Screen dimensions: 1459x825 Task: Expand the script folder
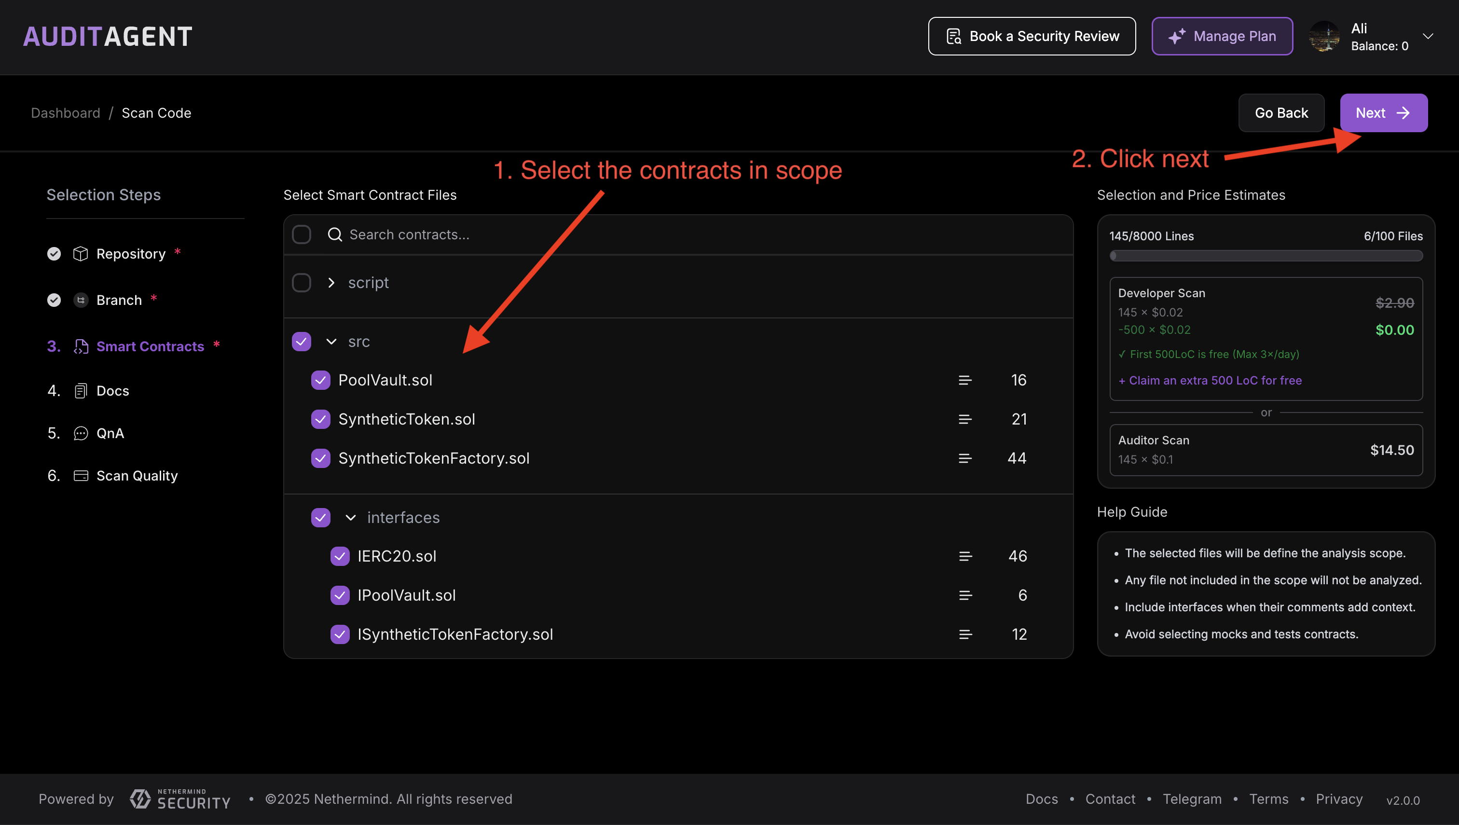(331, 282)
